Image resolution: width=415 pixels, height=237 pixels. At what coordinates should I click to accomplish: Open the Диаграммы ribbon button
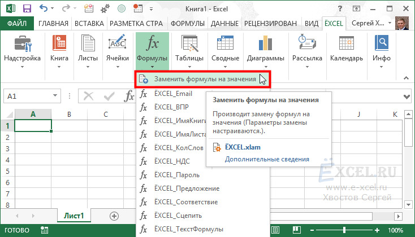pyautogui.click(x=266, y=52)
